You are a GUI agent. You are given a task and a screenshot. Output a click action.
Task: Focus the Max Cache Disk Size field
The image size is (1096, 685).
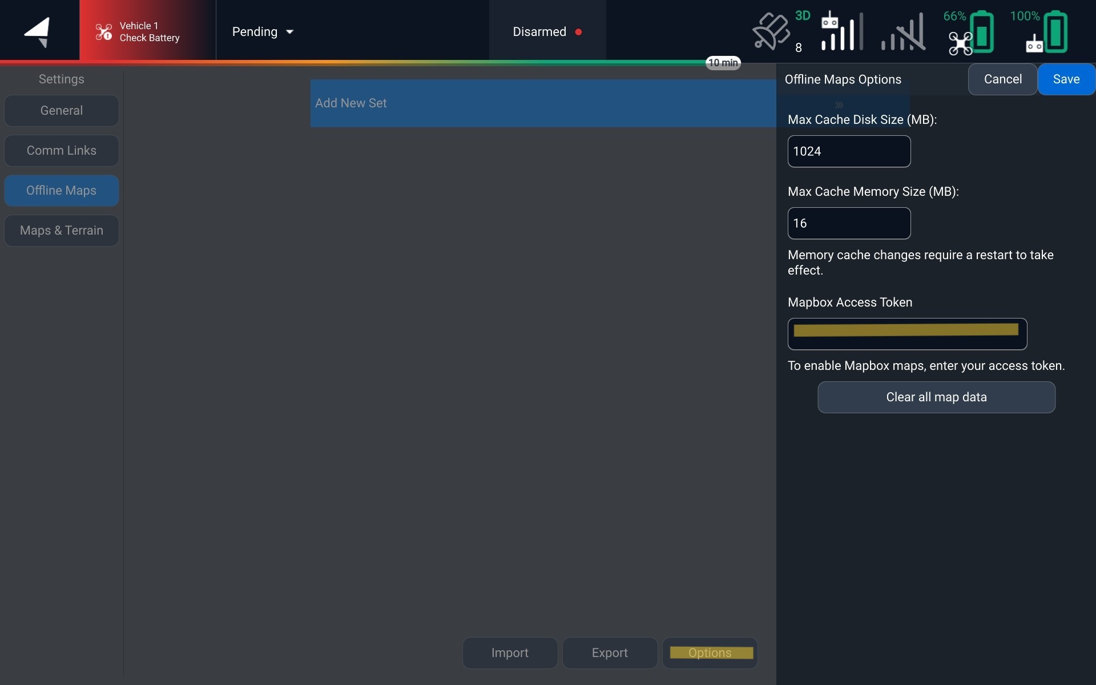click(x=849, y=151)
